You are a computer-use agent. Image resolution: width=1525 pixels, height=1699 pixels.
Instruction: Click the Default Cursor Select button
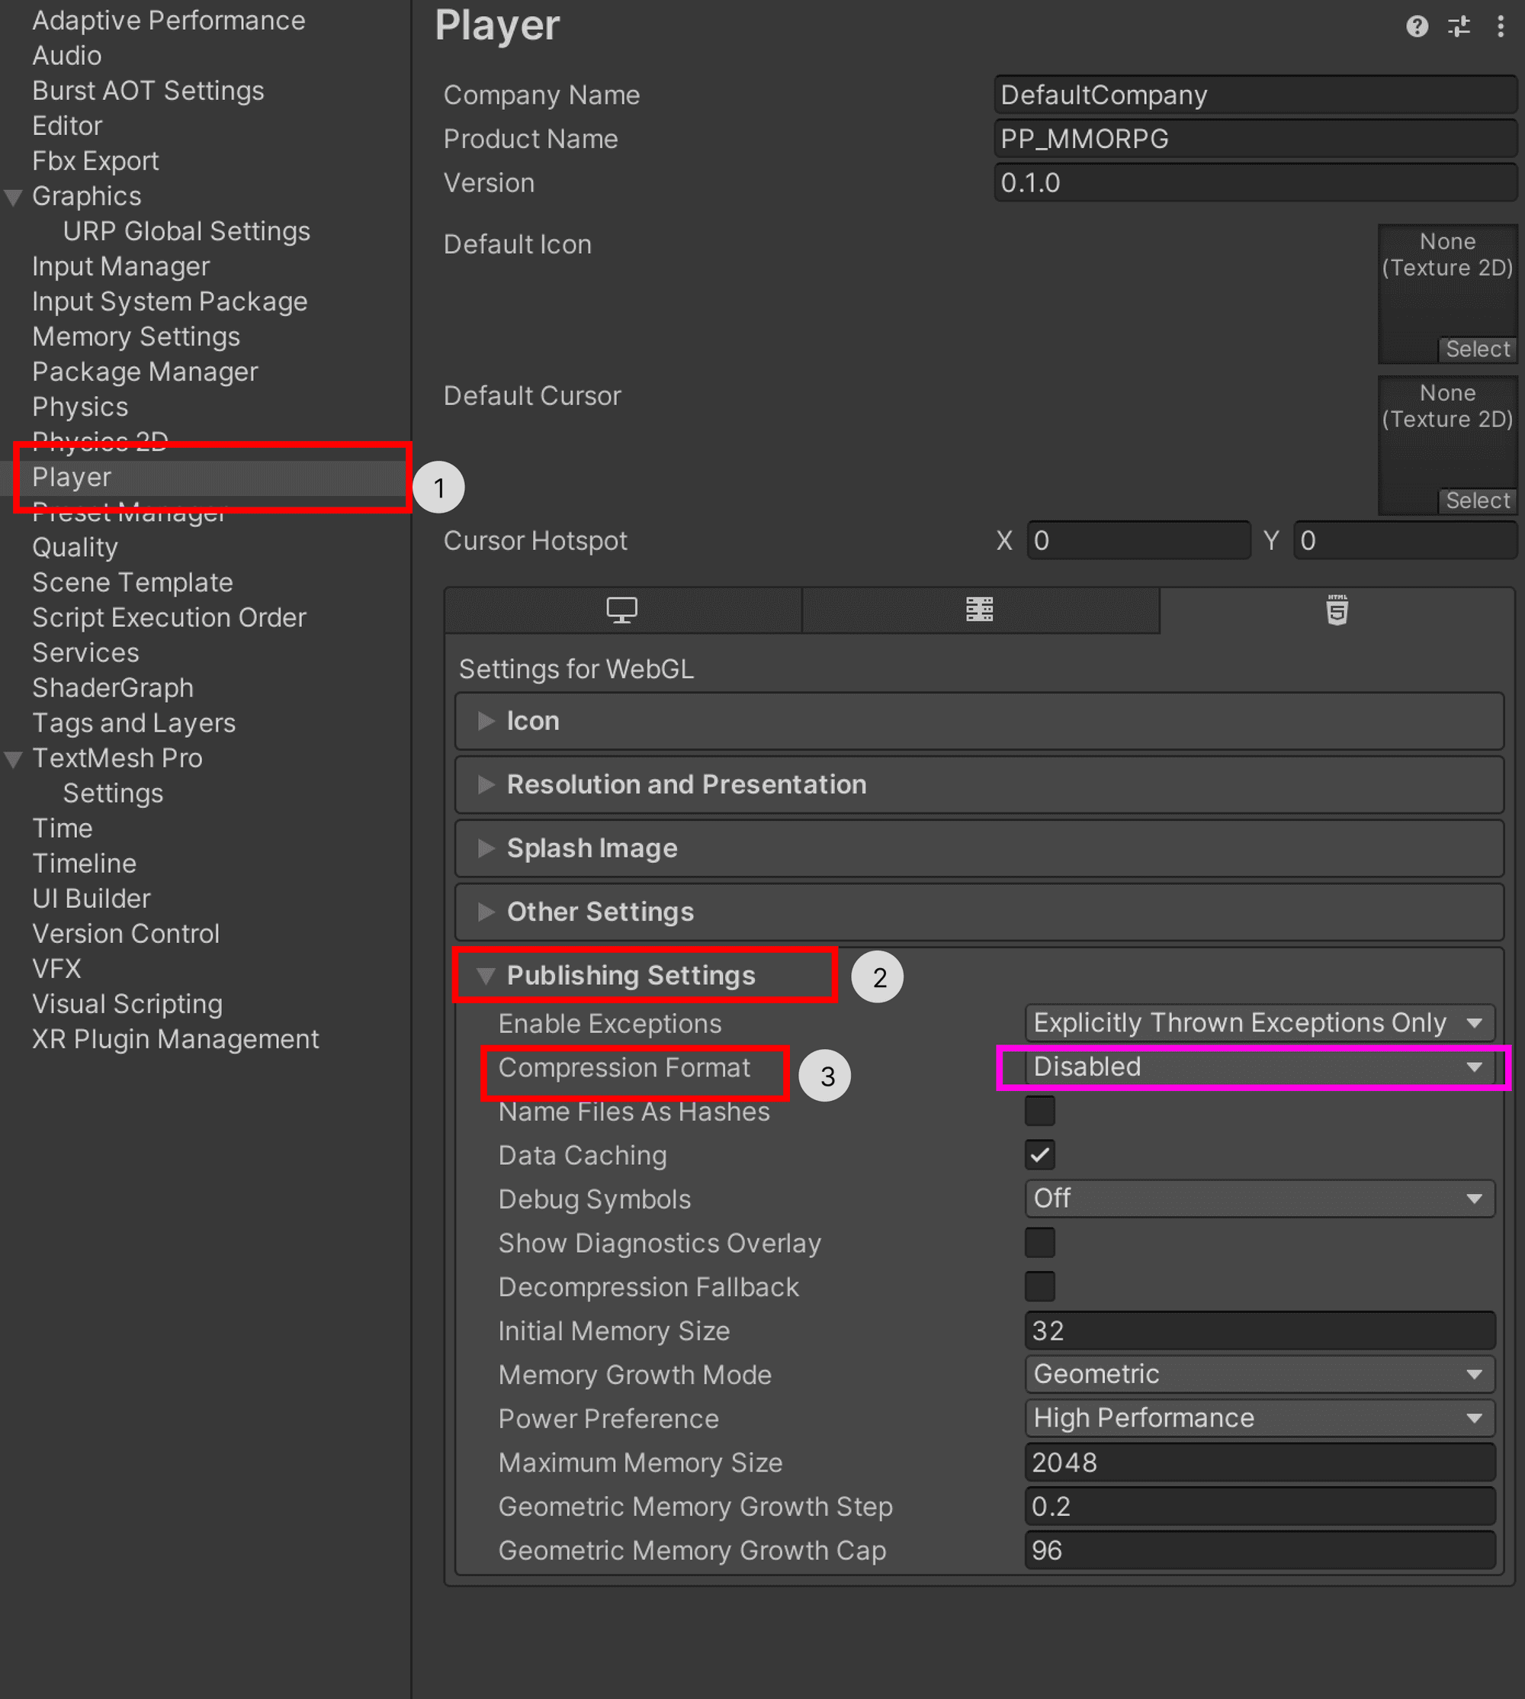click(x=1477, y=500)
